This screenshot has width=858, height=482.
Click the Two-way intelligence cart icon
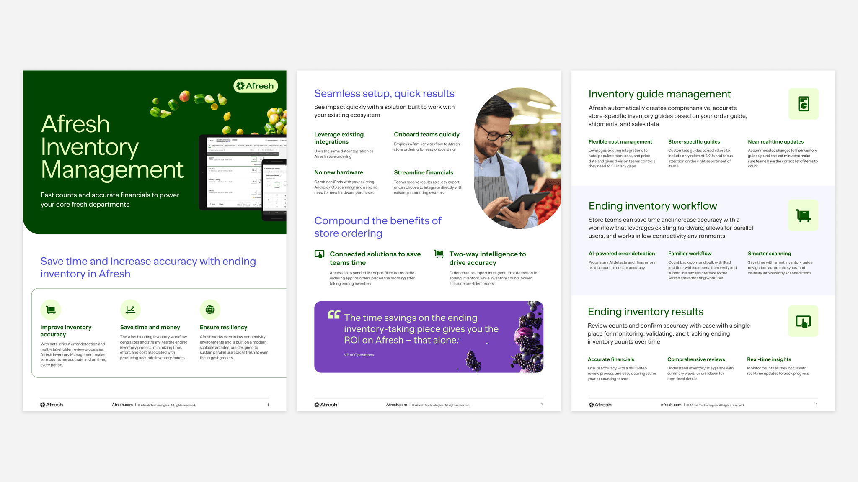click(439, 254)
